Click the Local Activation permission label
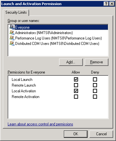 click(24, 91)
